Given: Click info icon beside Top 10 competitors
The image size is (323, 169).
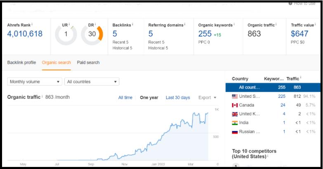Looking at the screenshot, I should tap(268, 156).
